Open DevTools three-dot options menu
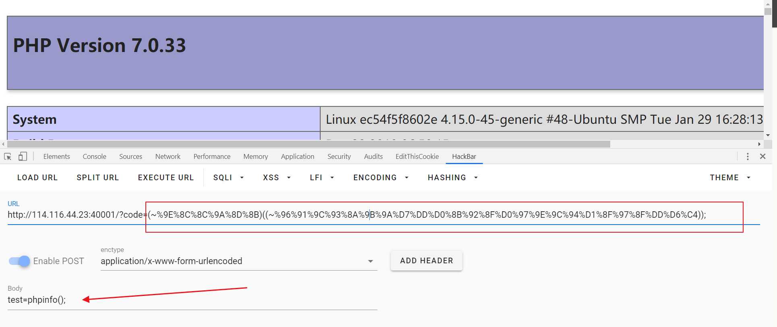The height and width of the screenshot is (327, 777). (x=748, y=156)
